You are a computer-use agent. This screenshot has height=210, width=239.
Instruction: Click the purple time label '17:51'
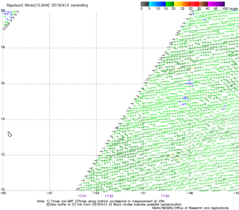coord(82,196)
